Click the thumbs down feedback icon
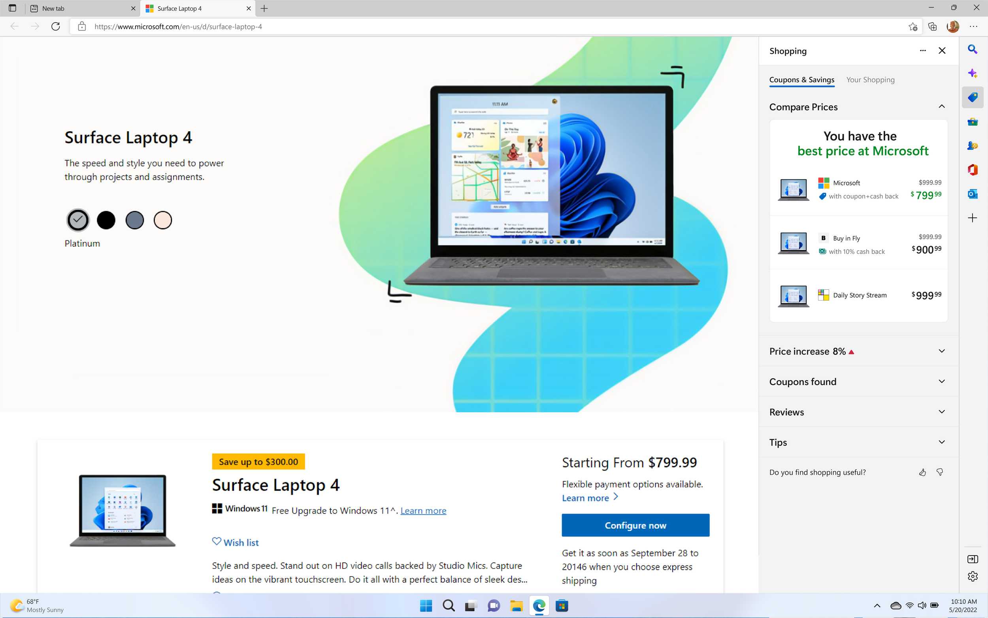988x618 pixels. (x=939, y=472)
